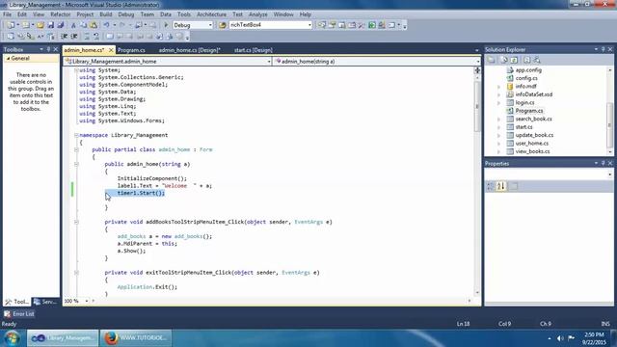The width and height of the screenshot is (617, 347).
Task: Click the Uncomment Selection icon
Action: click(96, 37)
